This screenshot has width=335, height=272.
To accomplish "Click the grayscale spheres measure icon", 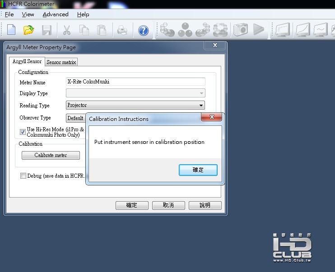I will [167, 30].
